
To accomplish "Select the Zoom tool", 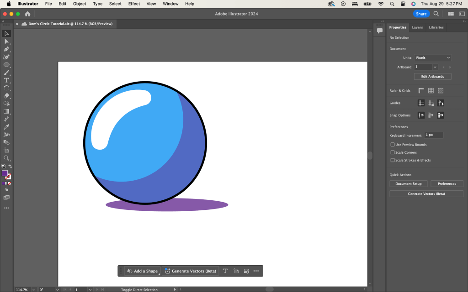I will [x=6, y=158].
